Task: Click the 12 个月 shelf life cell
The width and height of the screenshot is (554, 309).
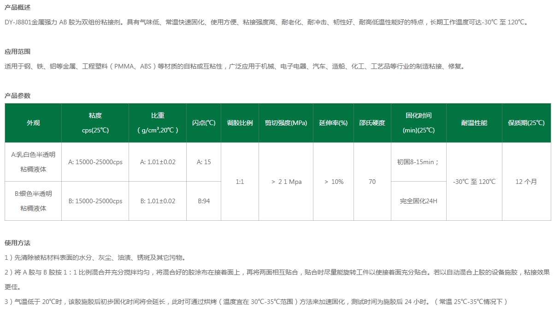Action: (x=526, y=182)
